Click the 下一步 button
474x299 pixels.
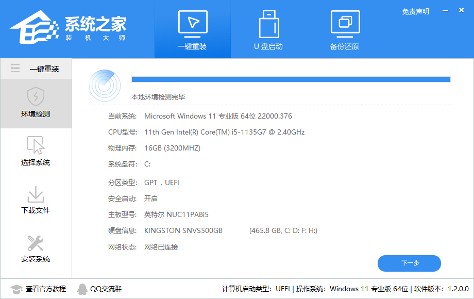pyautogui.click(x=410, y=263)
